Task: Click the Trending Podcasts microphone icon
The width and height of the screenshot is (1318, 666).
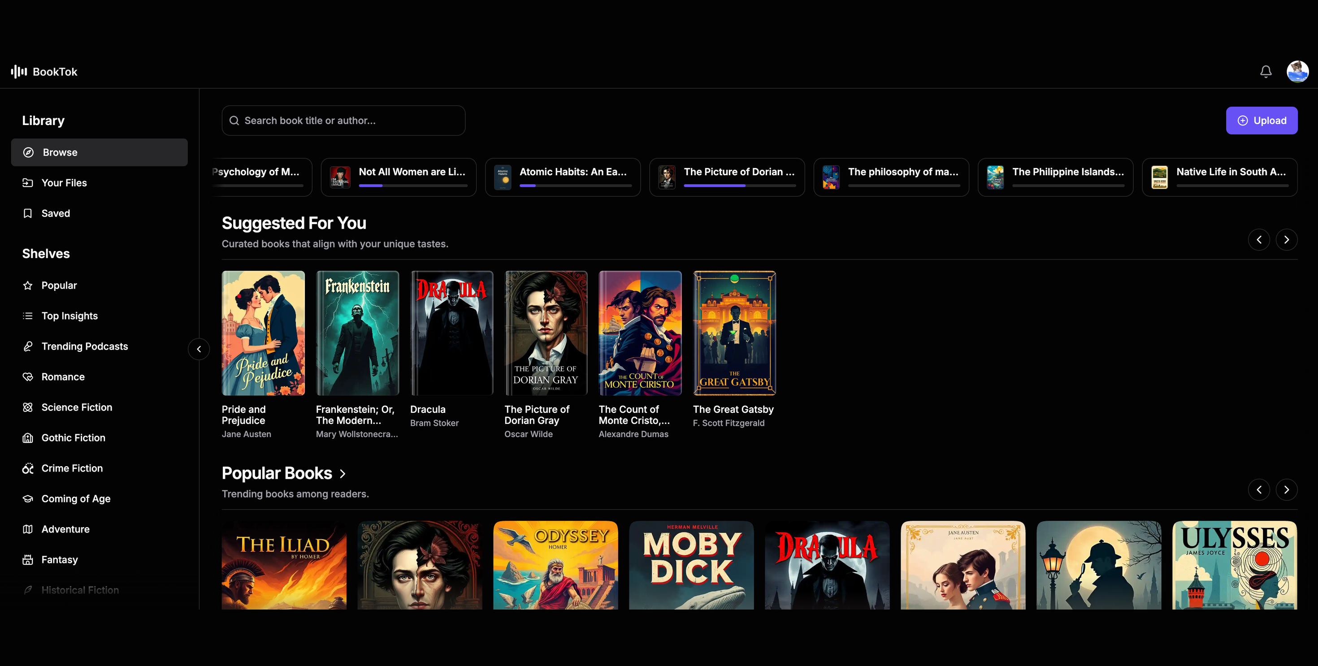Action: pos(28,346)
